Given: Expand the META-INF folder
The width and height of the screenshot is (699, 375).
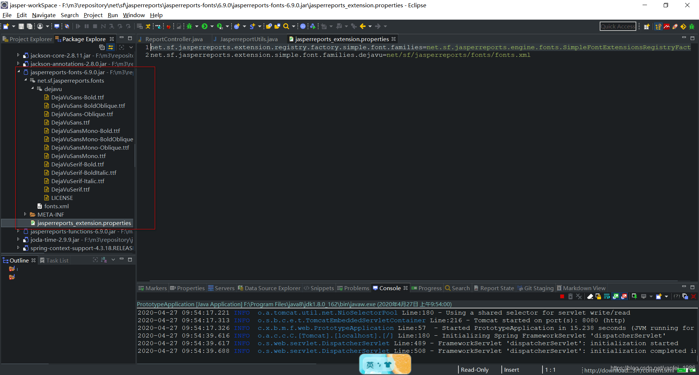Looking at the screenshot, I should (x=25, y=214).
